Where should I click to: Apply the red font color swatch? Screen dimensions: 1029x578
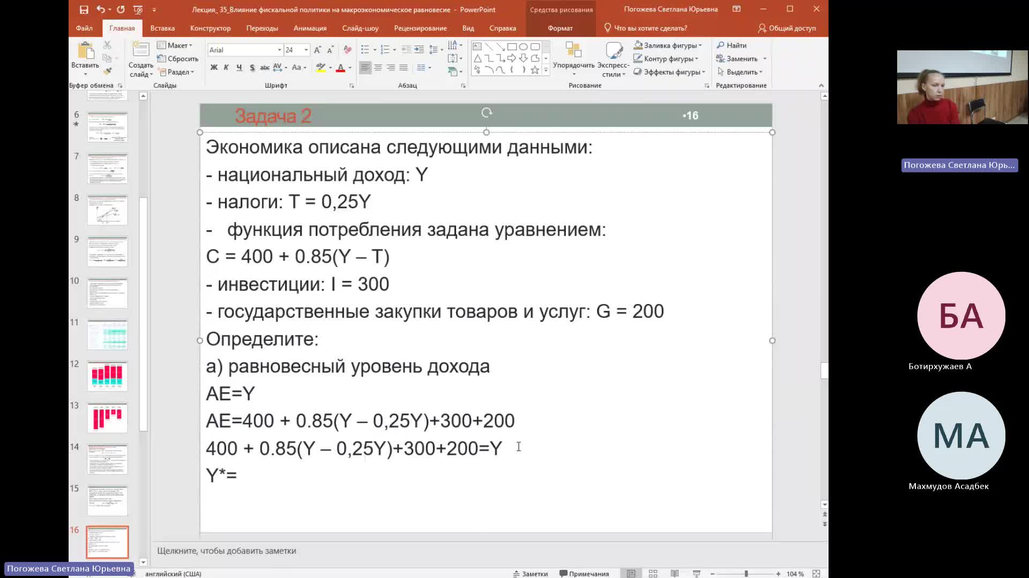[x=340, y=68]
